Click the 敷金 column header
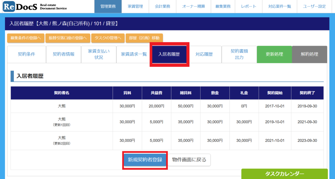Image resolution: width=335 pixels, height=179 pixels. click(215, 93)
